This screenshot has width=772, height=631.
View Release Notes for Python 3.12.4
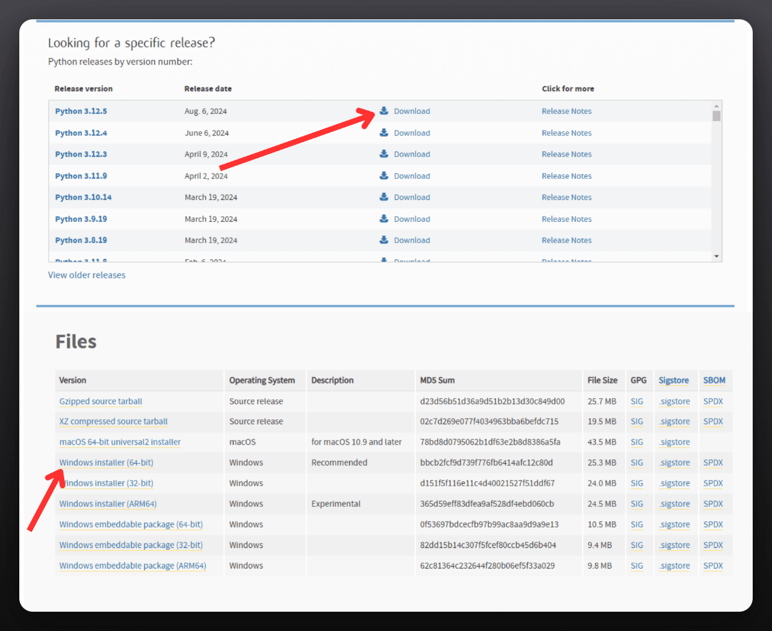click(x=566, y=133)
